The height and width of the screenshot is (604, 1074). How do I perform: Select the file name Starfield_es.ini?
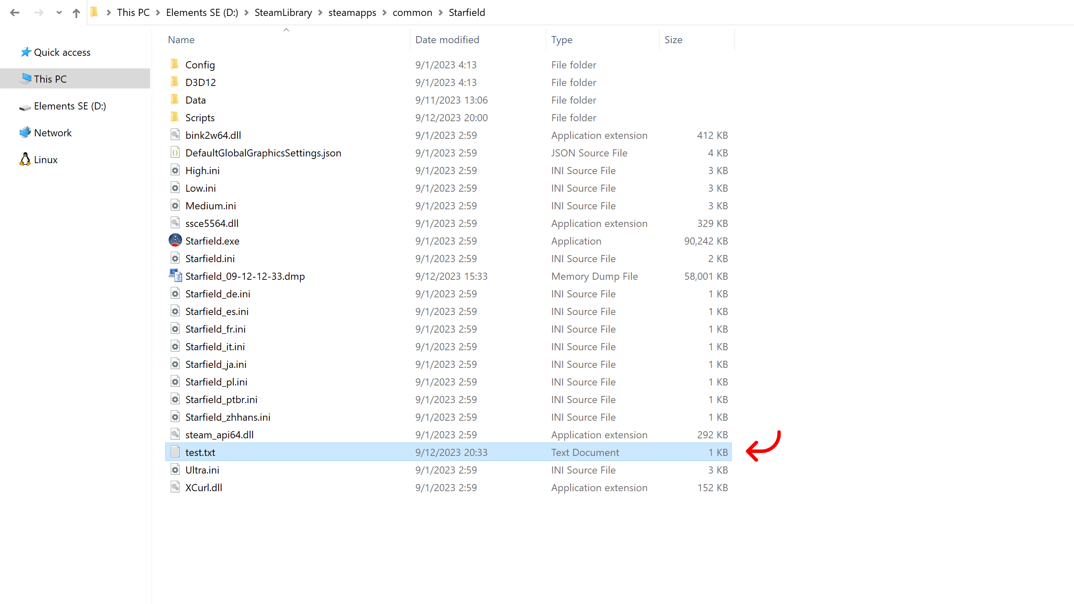coord(217,312)
